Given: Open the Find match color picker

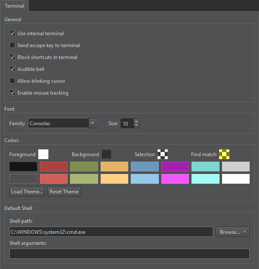Looking at the screenshot, I should pos(224,154).
